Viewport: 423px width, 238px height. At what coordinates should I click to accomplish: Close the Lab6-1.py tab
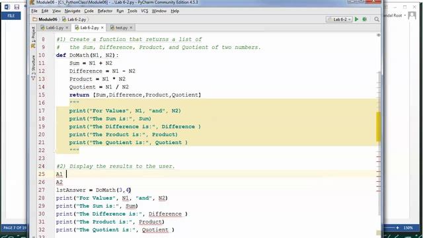(x=67, y=28)
